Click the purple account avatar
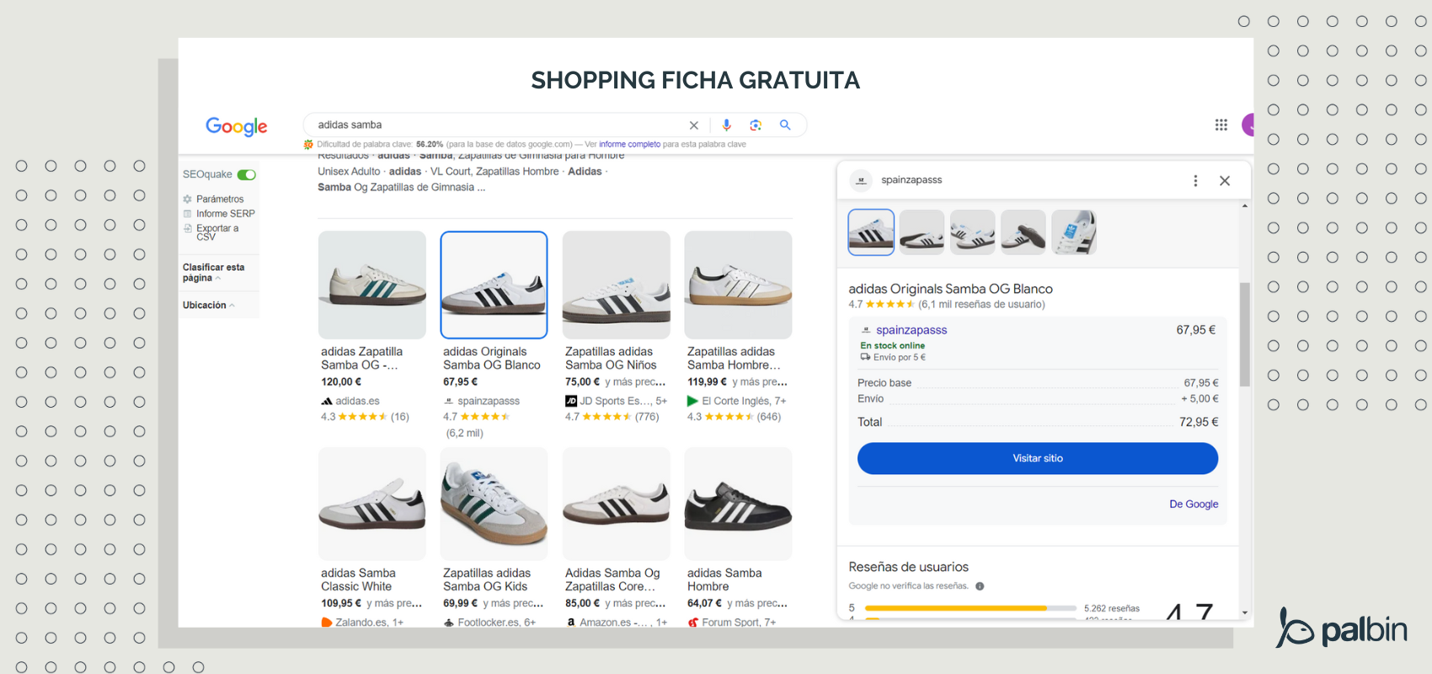 [x=1248, y=125]
